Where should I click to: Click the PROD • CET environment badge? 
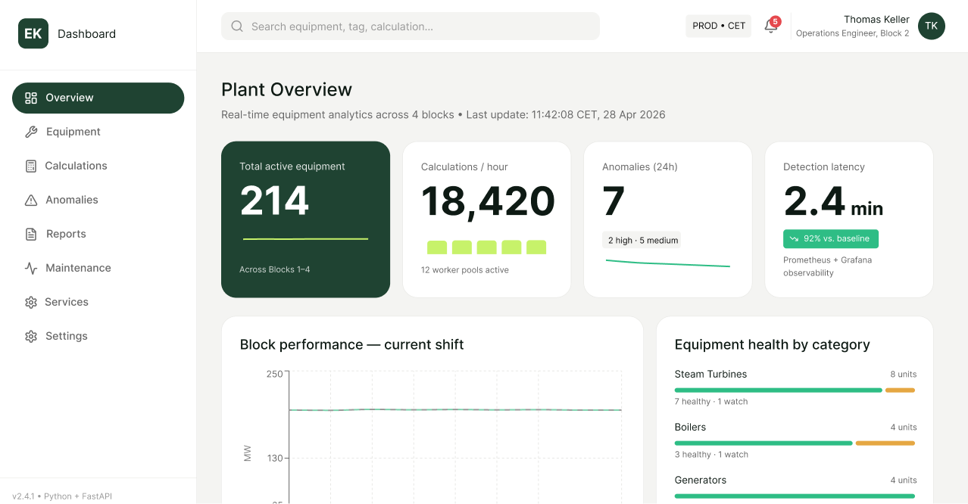(x=719, y=26)
